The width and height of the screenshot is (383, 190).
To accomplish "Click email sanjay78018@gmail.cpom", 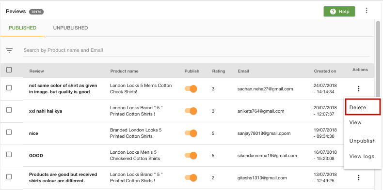I will click(x=264, y=133).
